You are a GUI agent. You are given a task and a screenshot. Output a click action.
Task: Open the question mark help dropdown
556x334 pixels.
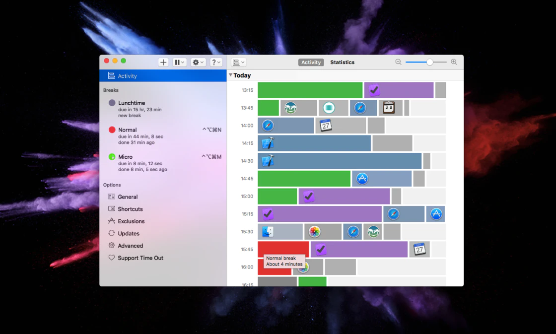click(215, 63)
